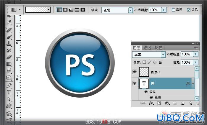The width and height of the screenshot is (207, 125).
Task: Add a layer mask
Action: (159, 103)
